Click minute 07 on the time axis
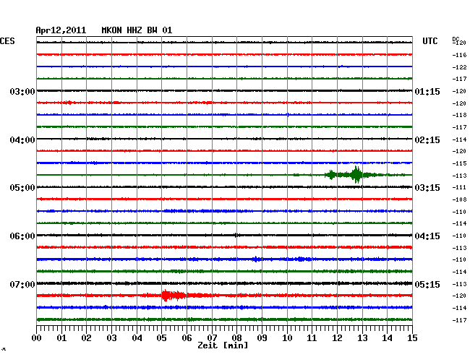This screenshot has width=470, height=357. (x=212, y=338)
